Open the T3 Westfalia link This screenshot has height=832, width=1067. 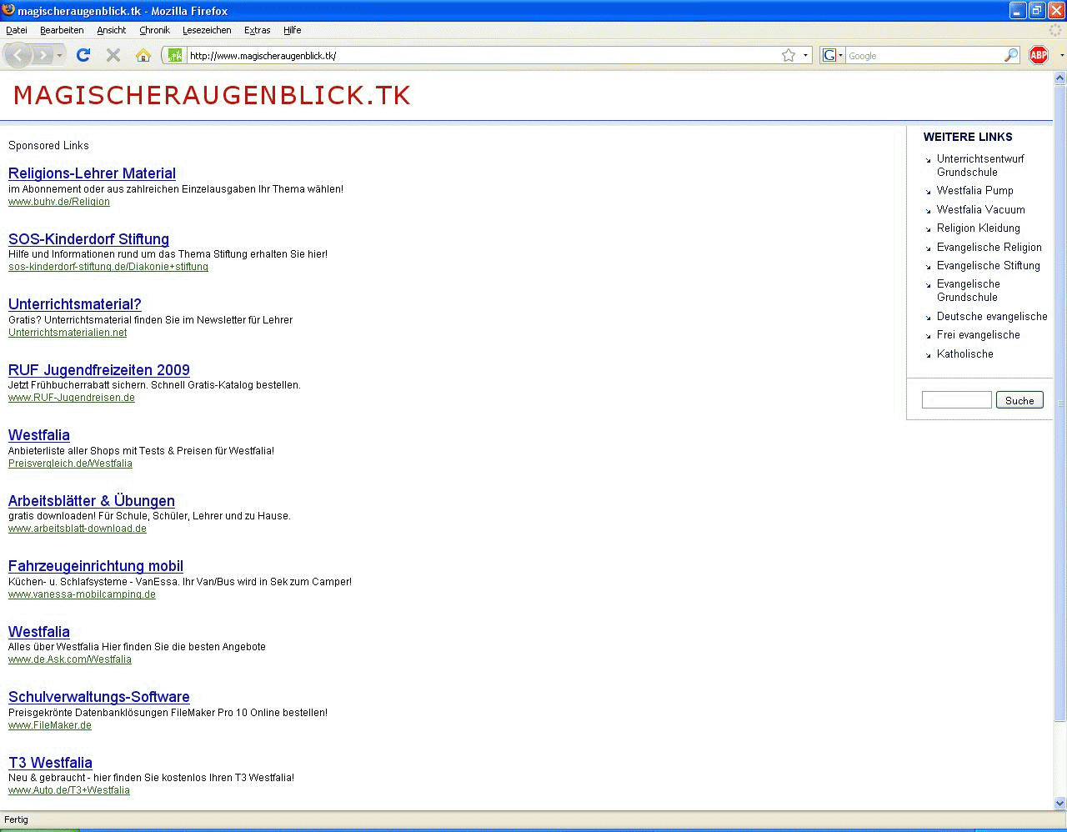tap(50, 763)
